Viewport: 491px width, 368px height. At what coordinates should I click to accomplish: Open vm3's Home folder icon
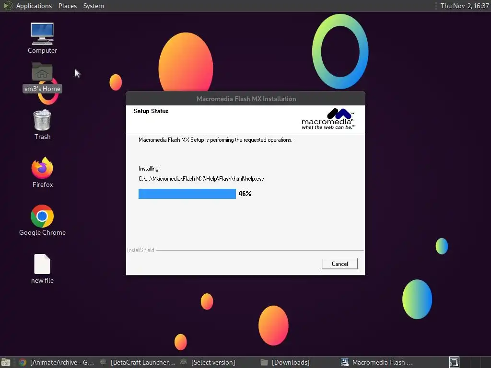pyautogui.click(x=42, y=77)
